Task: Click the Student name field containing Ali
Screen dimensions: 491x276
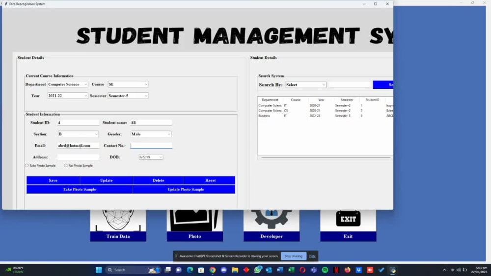Action: [x=151, y=123]
